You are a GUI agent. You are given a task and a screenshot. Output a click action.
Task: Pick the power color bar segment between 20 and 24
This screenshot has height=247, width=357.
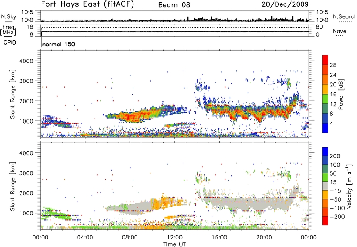click(x=325, y=79)
